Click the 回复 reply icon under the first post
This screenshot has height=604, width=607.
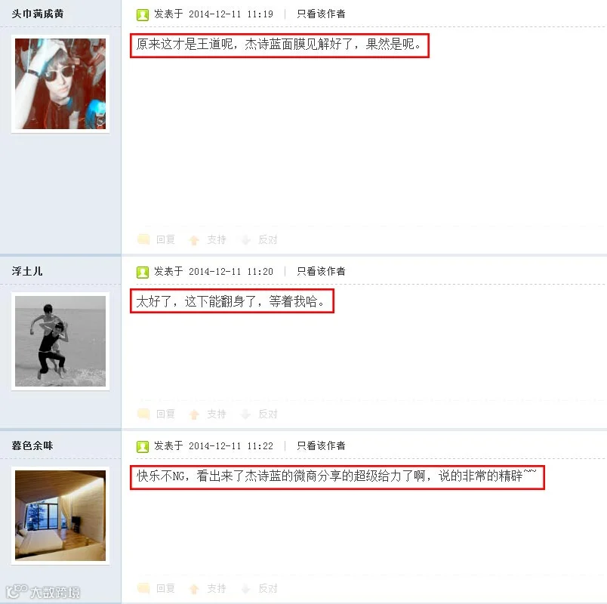143,239
